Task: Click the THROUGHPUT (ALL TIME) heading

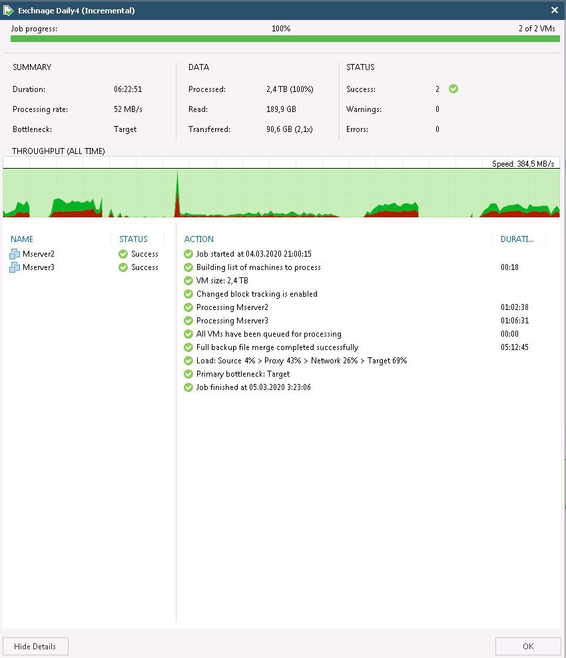Action: click(59, 151)
